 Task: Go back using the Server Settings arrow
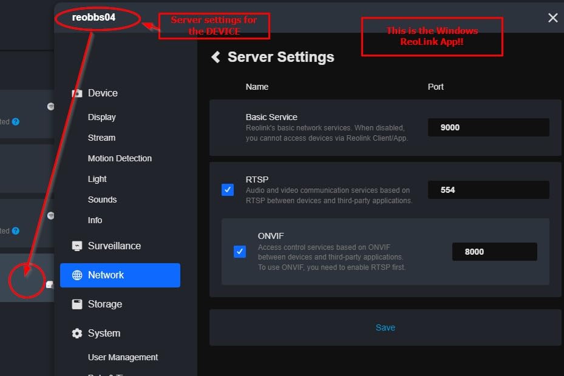click(x=216, y=57)
